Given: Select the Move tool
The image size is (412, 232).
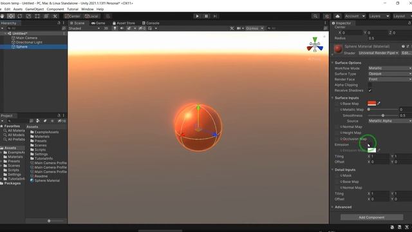Looking at the screenshot, I should click(x=11, y=16).
